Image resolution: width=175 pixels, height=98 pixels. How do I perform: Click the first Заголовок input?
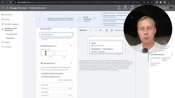pos(56,85)
